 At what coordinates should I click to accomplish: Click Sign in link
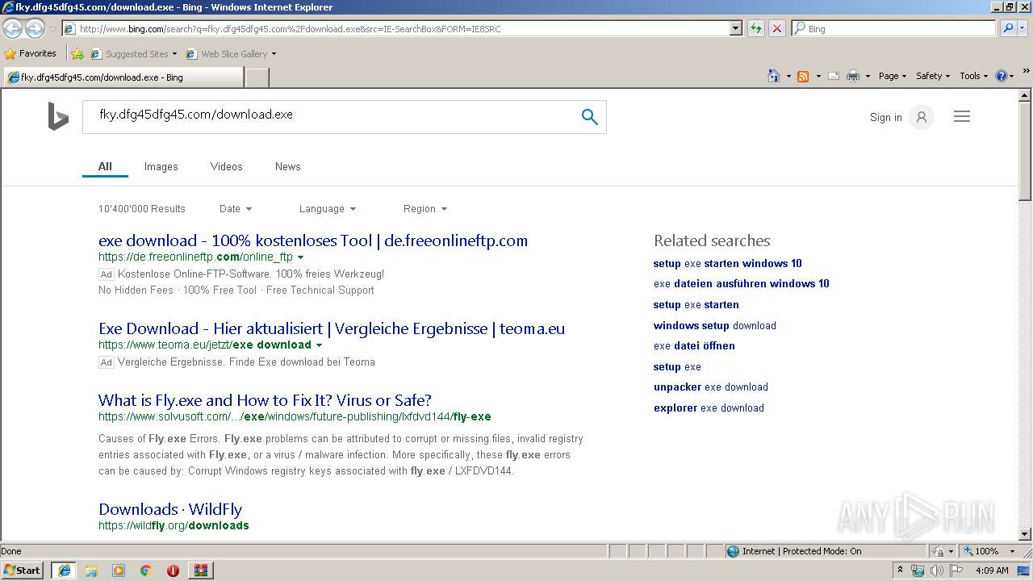(x=885, y=117)
